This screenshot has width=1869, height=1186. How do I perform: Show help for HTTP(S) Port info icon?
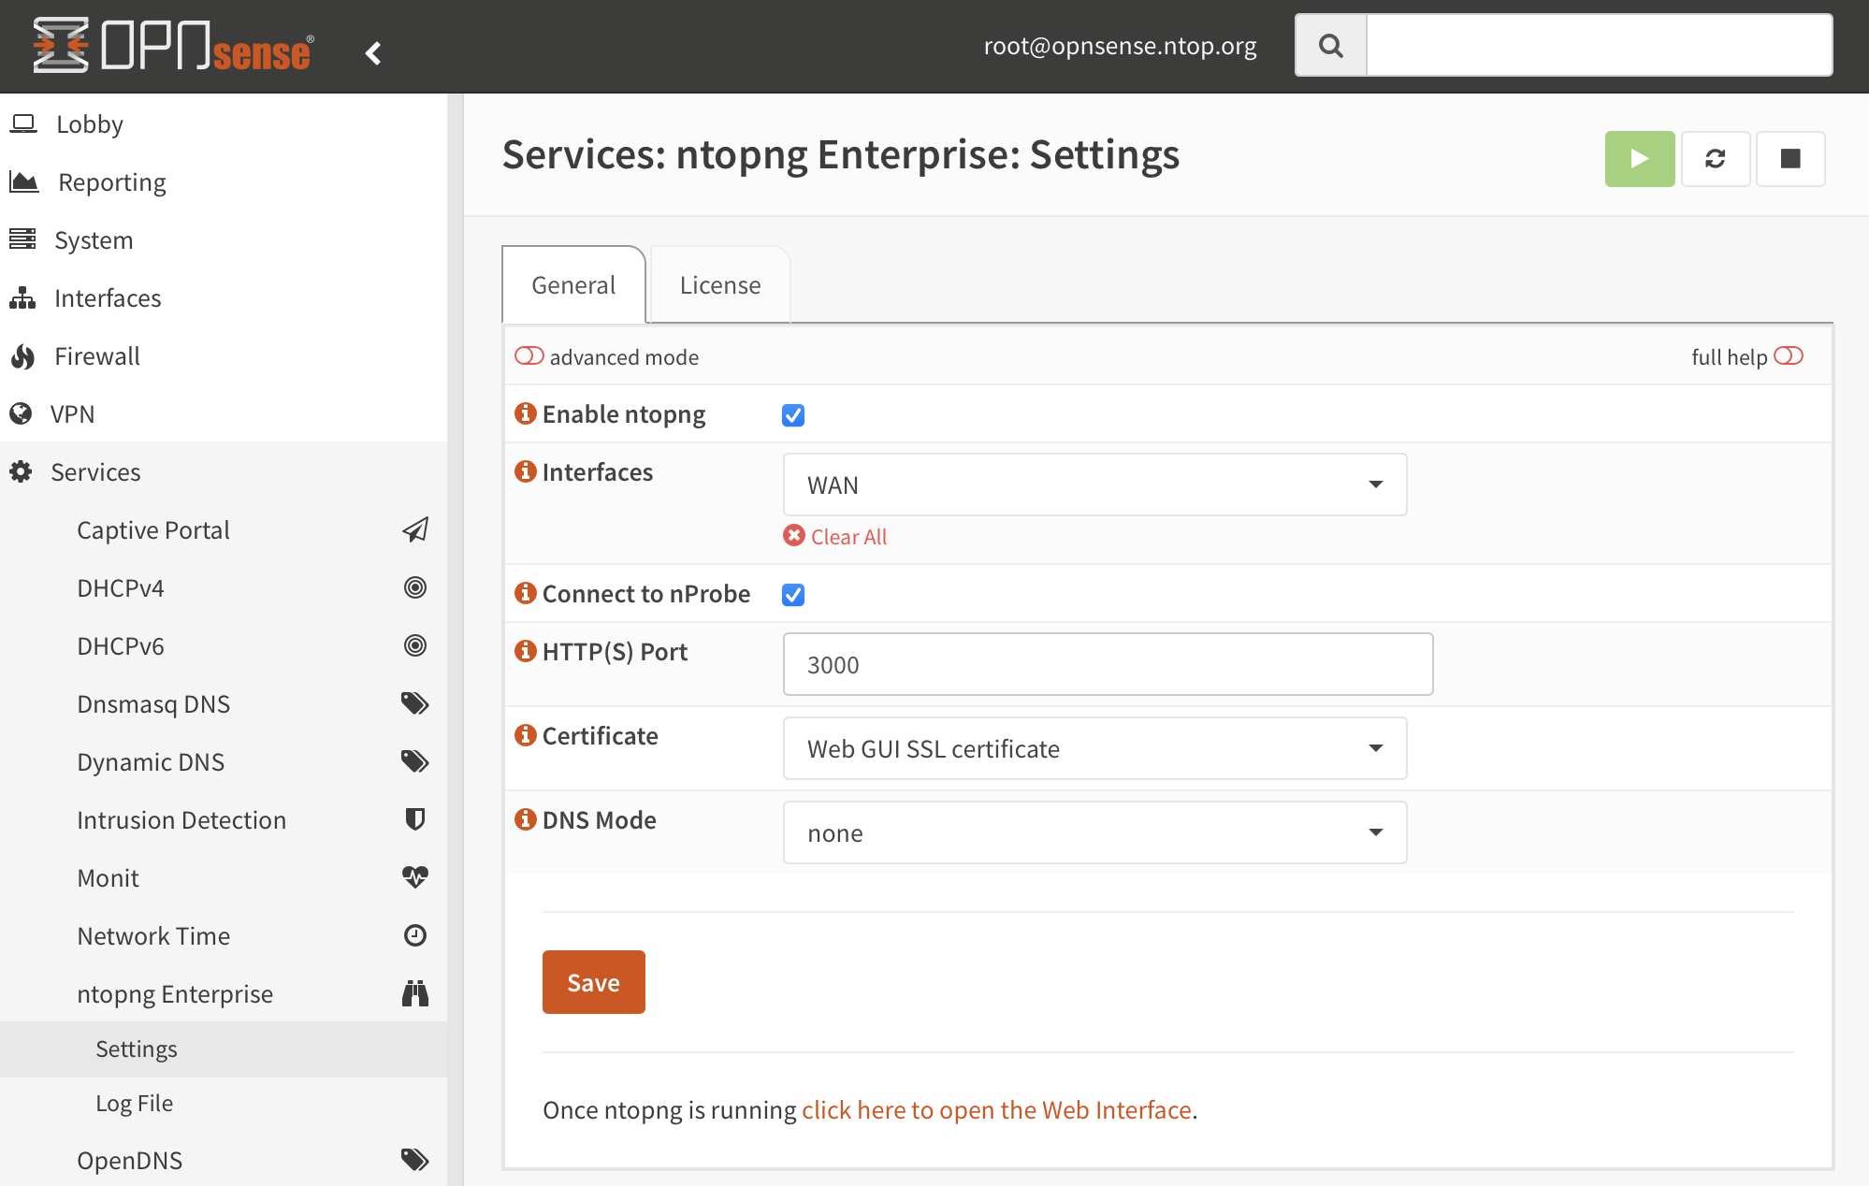coord(526,650)
